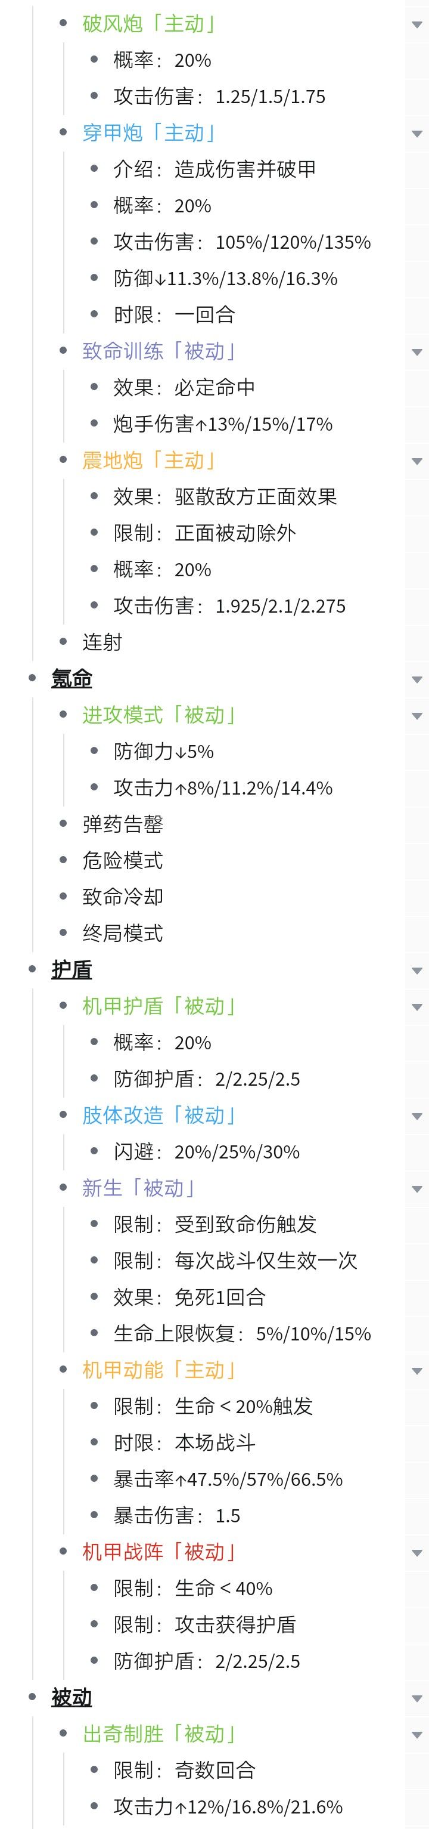Viewport: 429px width, 1829px height.
Task: Collapse the 穿甲炮「主动」 section arrow
Action: [x=416, y=134]
